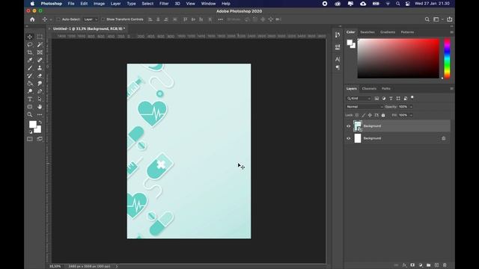Select the Healing Brush tool

tap(40, 60)
